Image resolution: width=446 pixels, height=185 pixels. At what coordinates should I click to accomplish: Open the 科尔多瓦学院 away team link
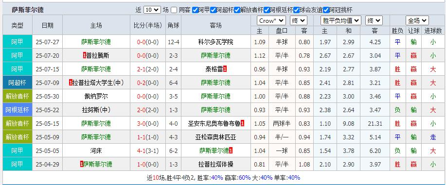[x=215, y=42]
